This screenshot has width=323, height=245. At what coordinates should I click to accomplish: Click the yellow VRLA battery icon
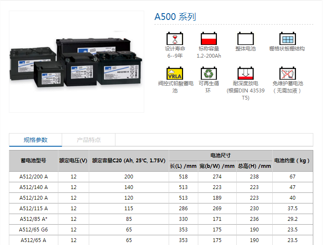click(x=175, y=73)
